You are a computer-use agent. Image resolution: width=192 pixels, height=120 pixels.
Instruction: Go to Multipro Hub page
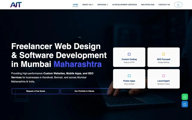[x=148, y=5]
